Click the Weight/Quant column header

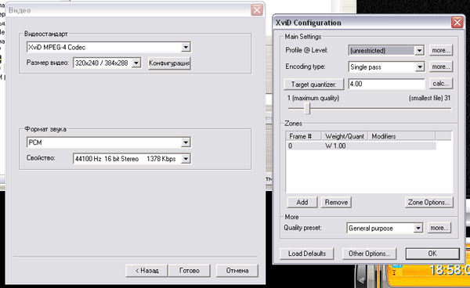pos(345,136)
